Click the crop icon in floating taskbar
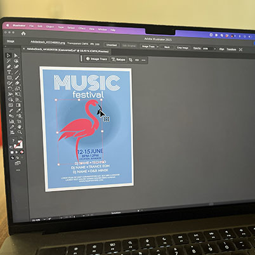255x255 pixels. pyautogui.click(x=131, y=60)
